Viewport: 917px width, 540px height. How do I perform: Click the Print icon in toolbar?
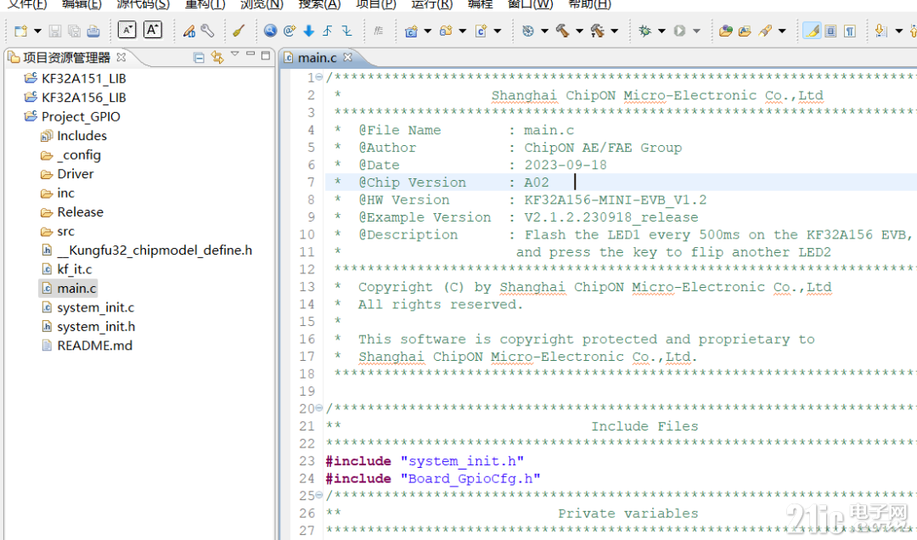(x=93, y=31)
